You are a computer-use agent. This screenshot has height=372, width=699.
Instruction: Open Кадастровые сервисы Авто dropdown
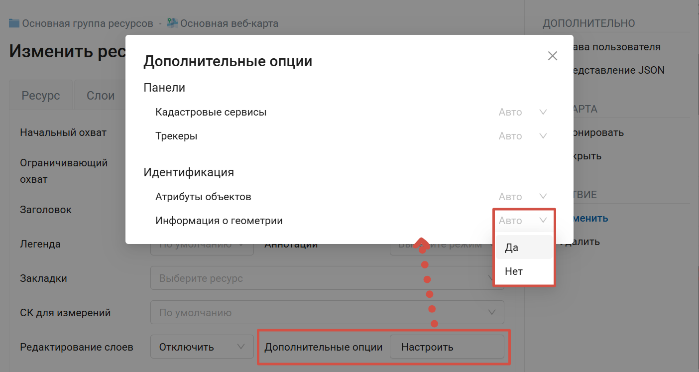point(523,112)
